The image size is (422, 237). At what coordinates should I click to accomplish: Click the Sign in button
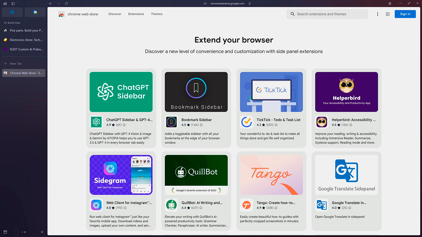(405, 14)
